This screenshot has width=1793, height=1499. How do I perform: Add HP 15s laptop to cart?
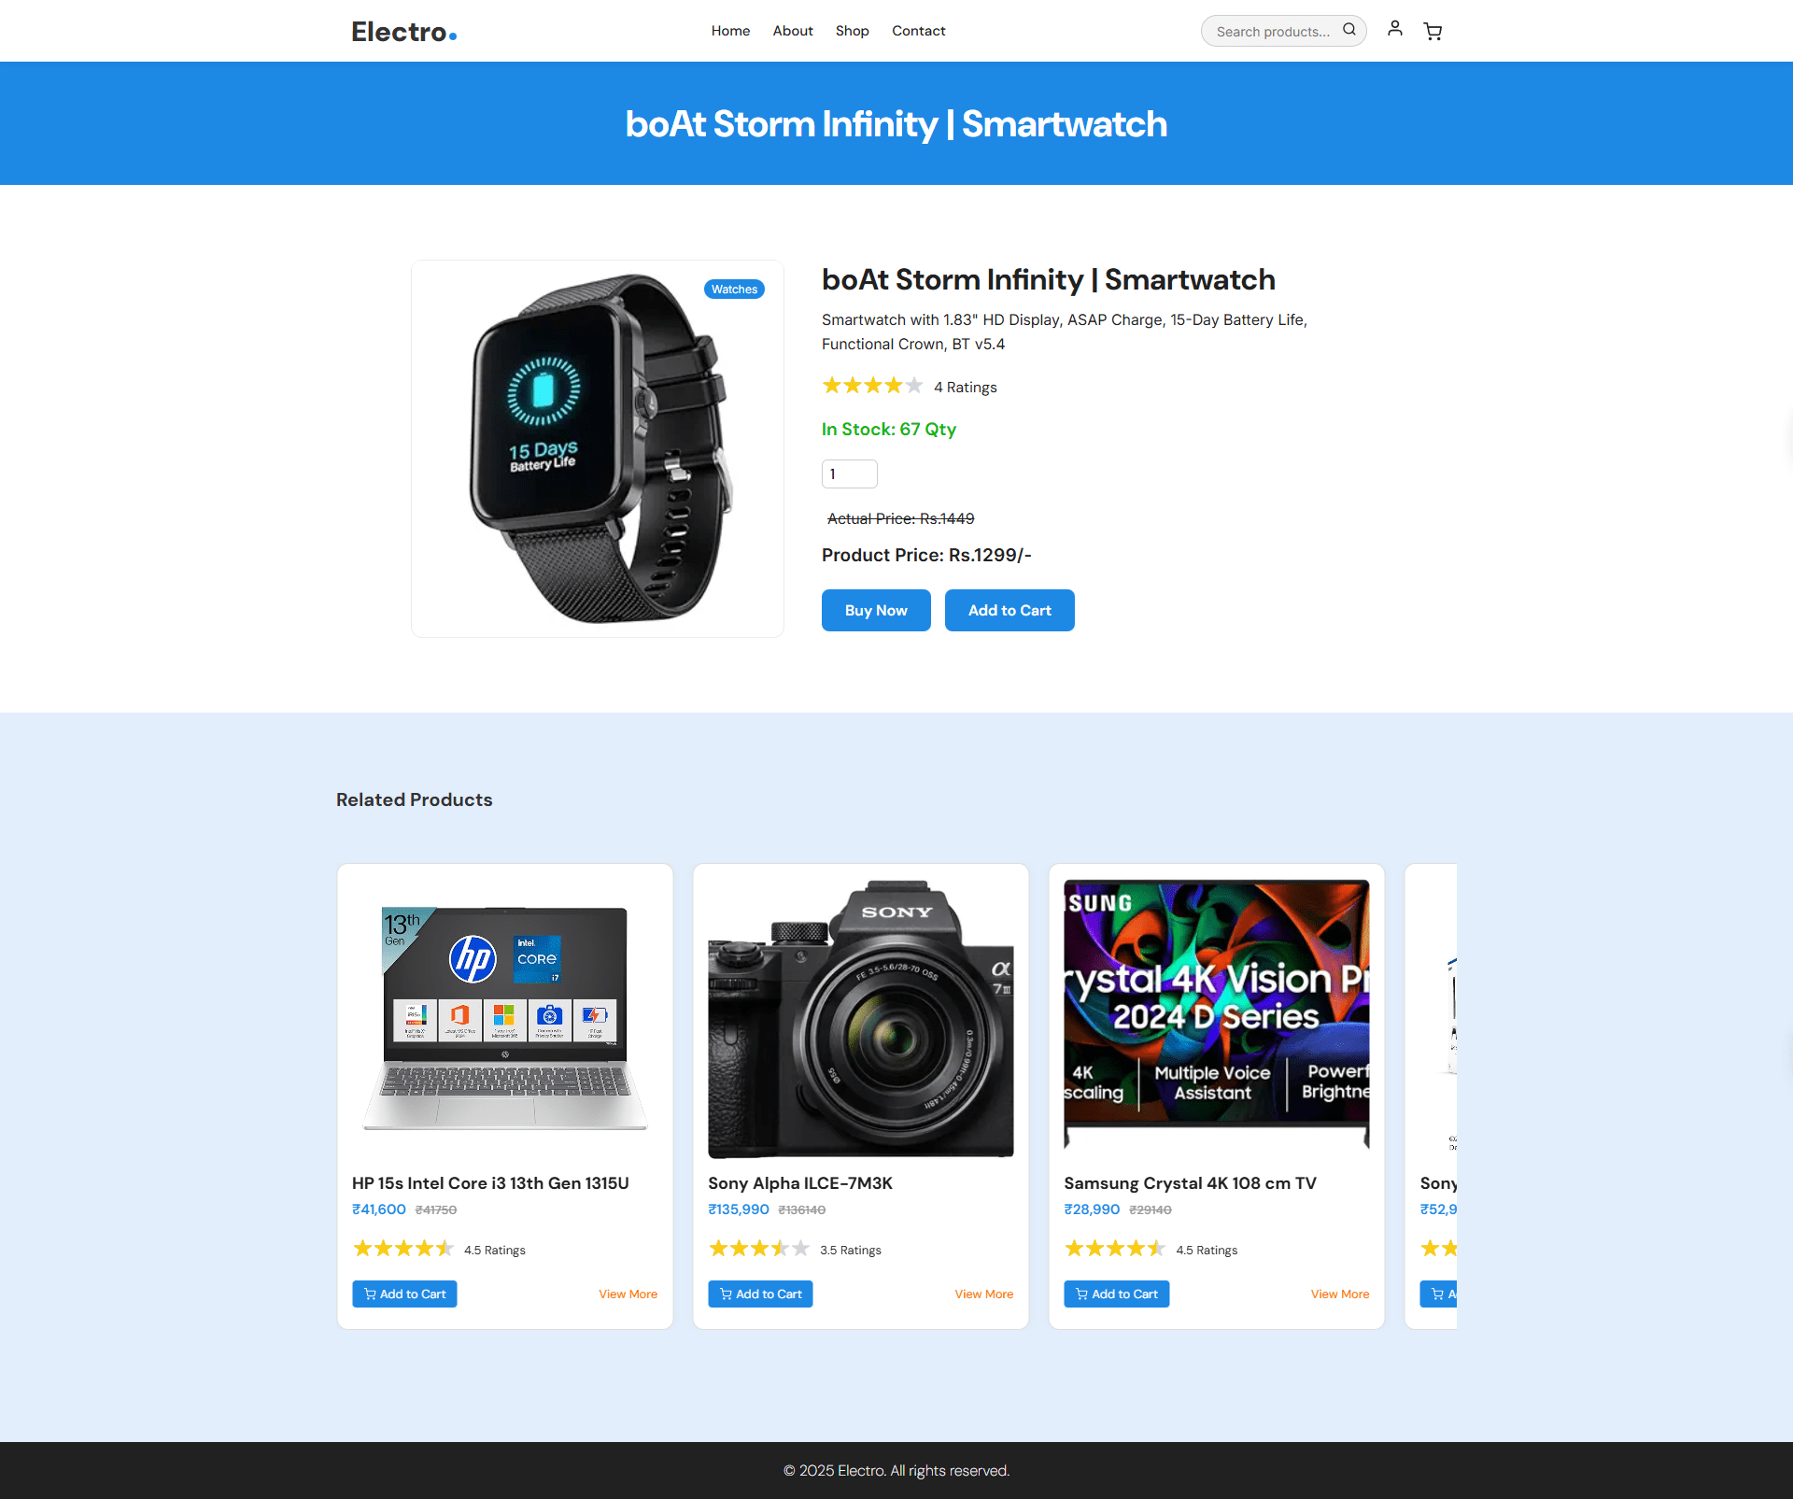coord(404,1294)
